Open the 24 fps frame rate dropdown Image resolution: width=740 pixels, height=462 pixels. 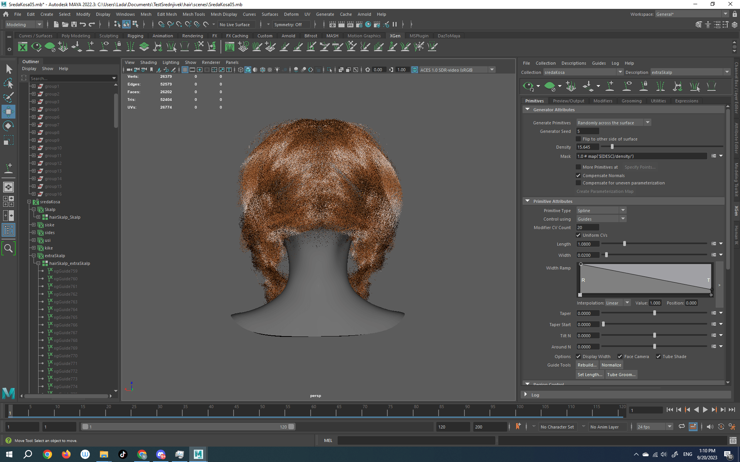tap(654, 427)
